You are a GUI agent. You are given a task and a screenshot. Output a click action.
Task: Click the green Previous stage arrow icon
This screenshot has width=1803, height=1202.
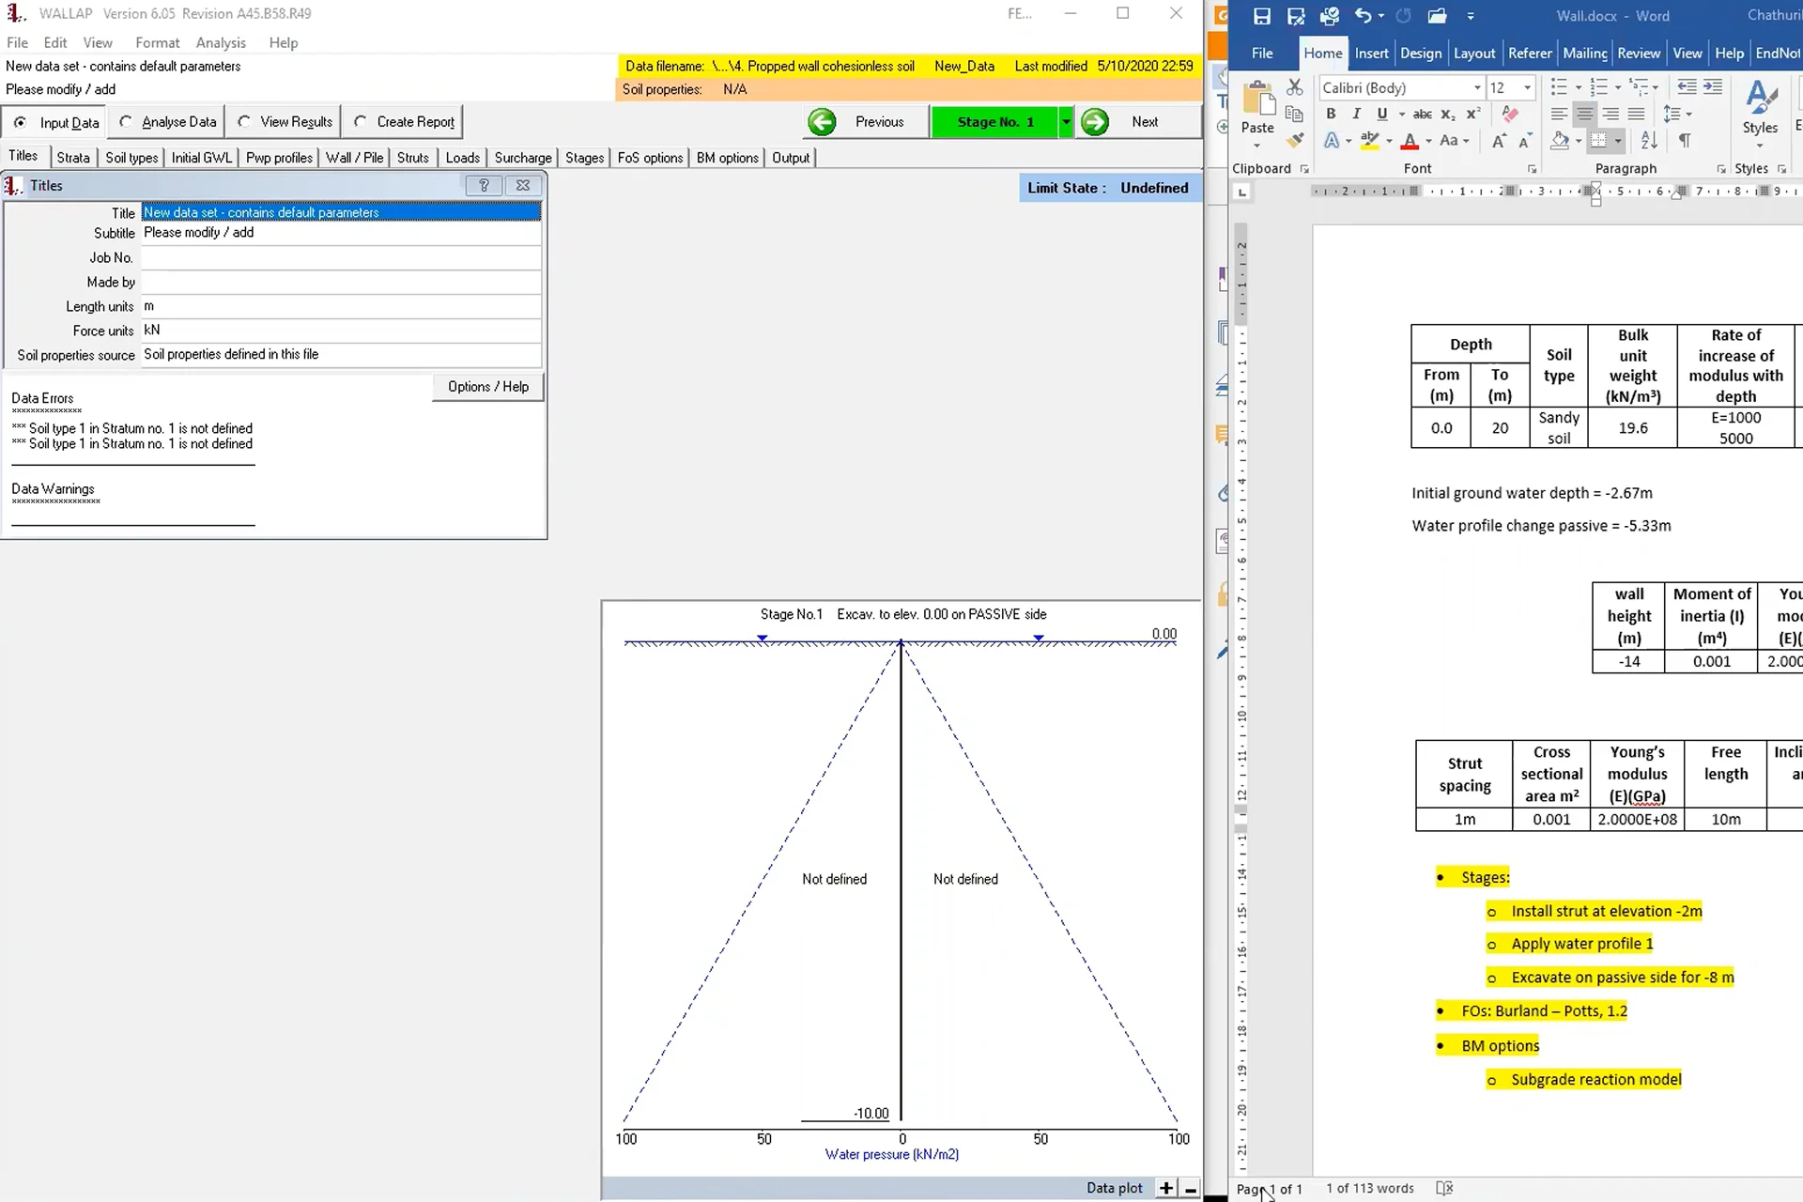tap(822, 122)
